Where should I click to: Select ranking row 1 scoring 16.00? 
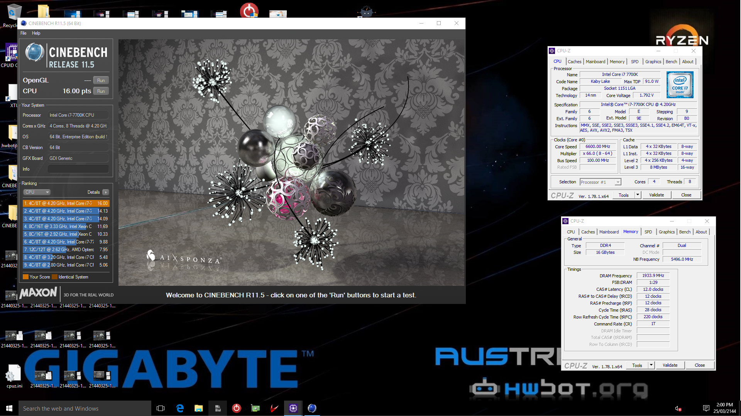(x=66, y=203)
